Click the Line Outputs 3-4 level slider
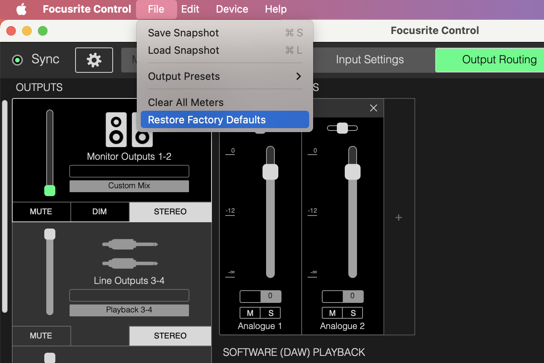 [50, 272]
